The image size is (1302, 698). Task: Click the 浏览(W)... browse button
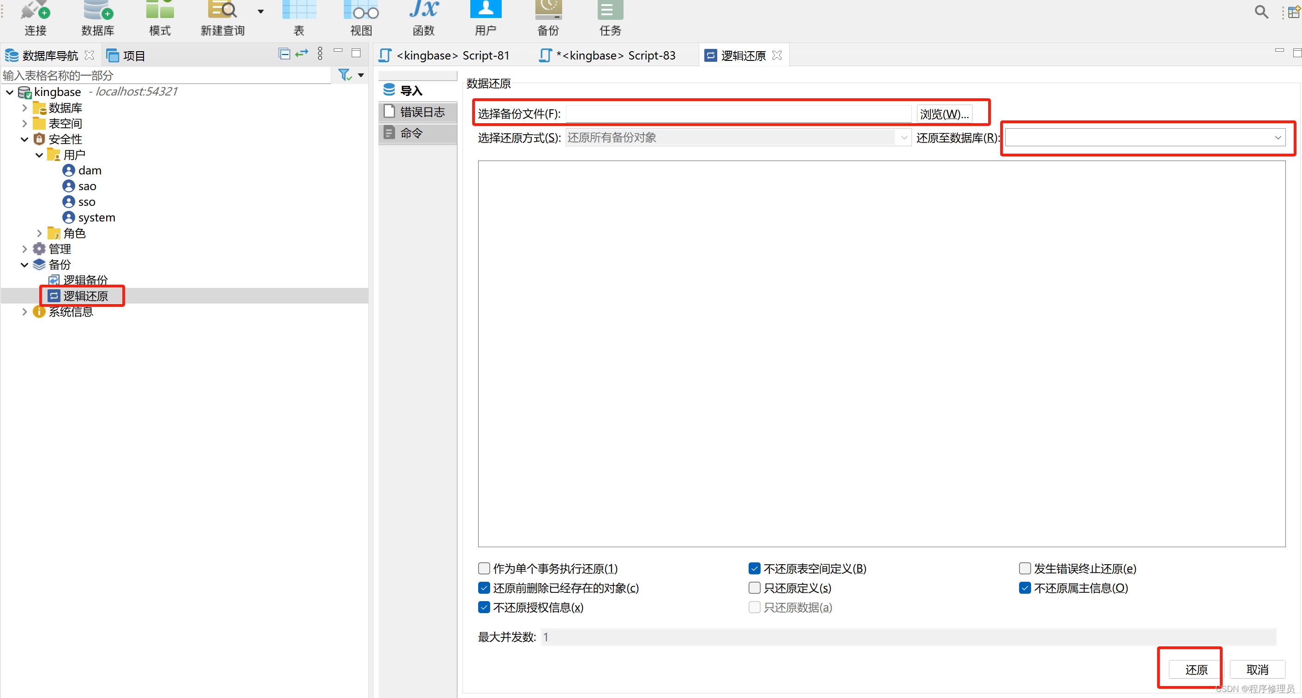pyautogui.click(x=944, y=114)
